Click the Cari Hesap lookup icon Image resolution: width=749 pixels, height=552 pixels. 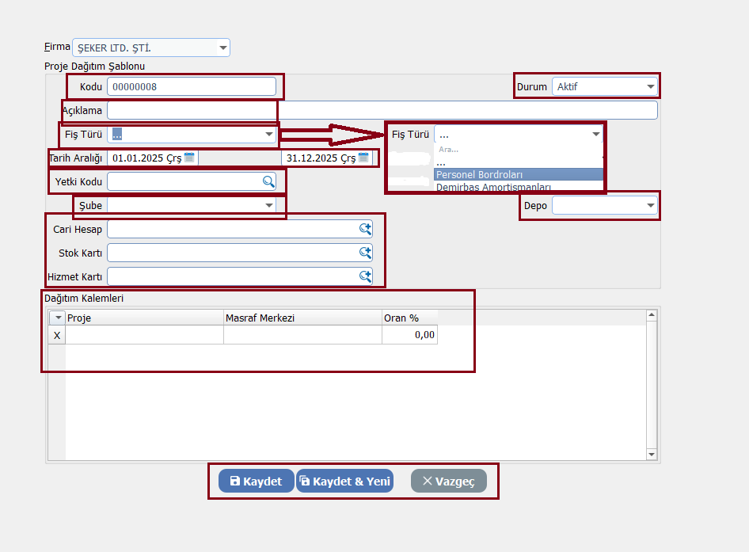pos(365,229)
